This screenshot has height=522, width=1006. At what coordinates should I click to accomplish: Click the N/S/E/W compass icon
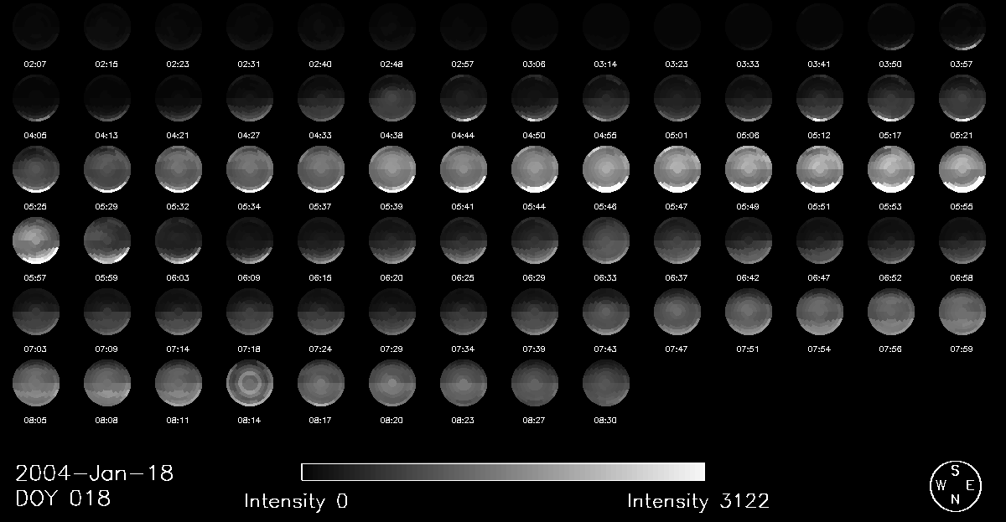954,484
